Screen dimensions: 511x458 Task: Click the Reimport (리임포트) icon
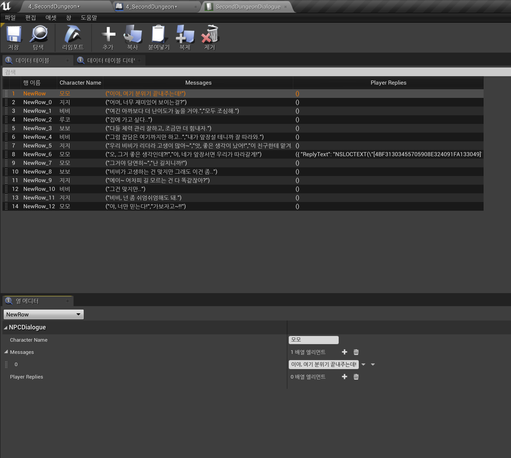click(73, 35)
